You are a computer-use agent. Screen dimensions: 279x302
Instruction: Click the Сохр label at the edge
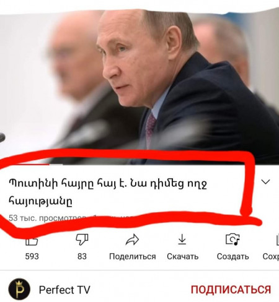[271, 257]
